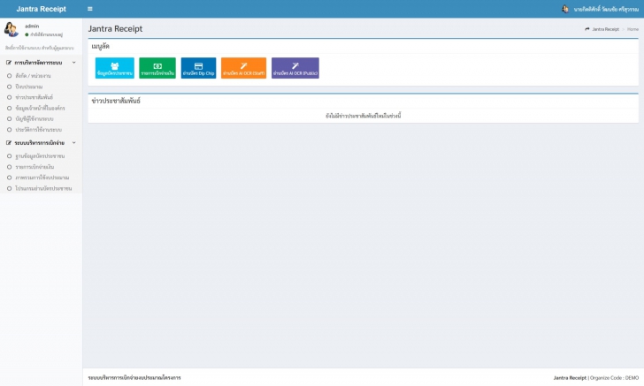The image size is (644, 386).
Task: Click the admin avatar in the sidebar
Action: tap(11, 29)
